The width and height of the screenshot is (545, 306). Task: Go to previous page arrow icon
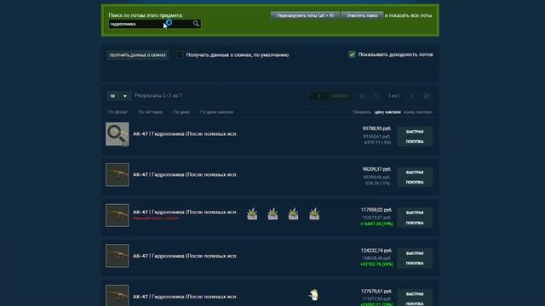tap(376, 96)
